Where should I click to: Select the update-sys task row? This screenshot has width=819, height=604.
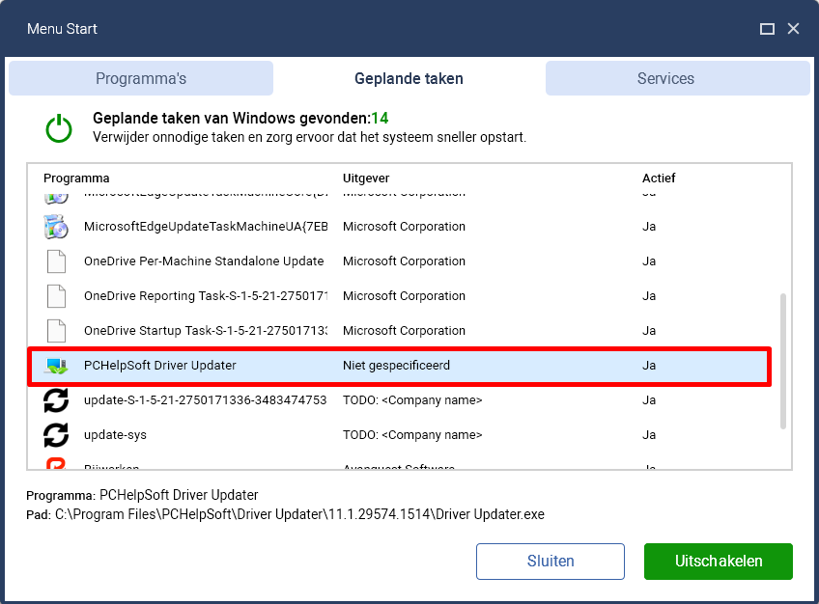(400, 435)
